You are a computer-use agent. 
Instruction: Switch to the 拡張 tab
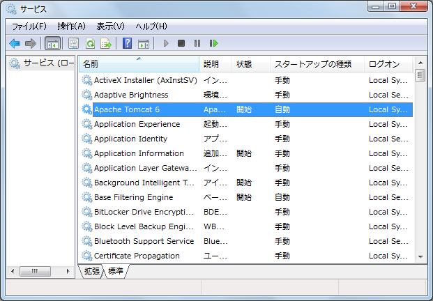coord(92,271)
